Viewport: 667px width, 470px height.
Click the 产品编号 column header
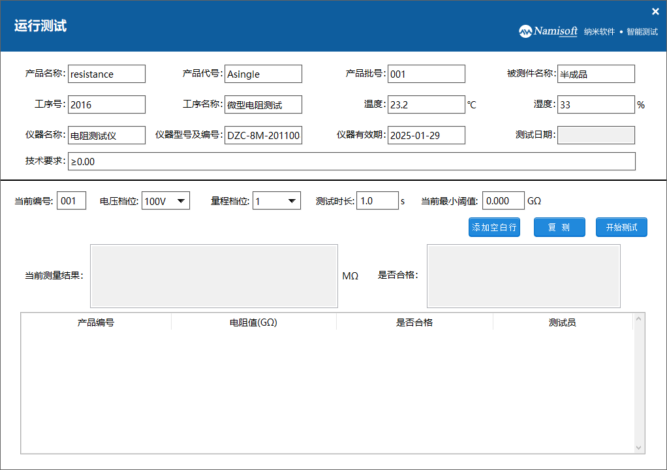pos(96,322)
